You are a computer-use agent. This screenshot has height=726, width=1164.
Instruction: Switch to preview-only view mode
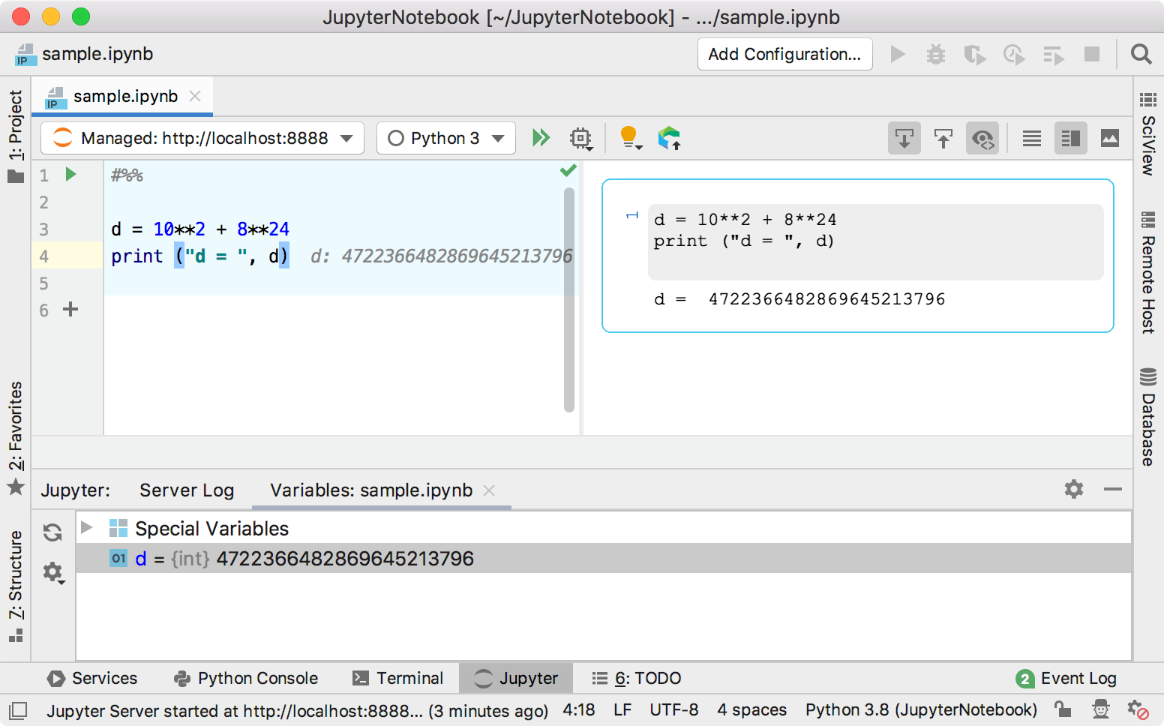point(1110,138)
